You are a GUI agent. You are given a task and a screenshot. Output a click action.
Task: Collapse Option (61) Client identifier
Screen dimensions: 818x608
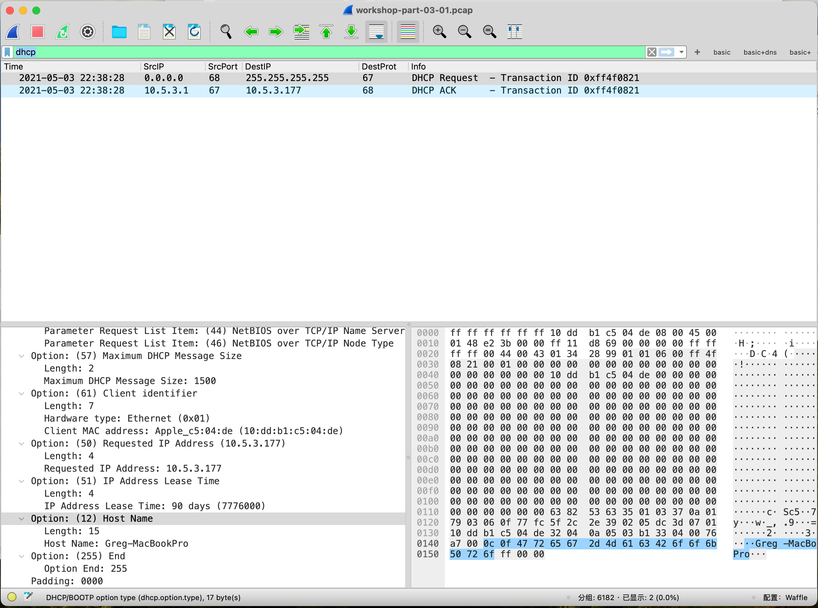click(22, 394)
